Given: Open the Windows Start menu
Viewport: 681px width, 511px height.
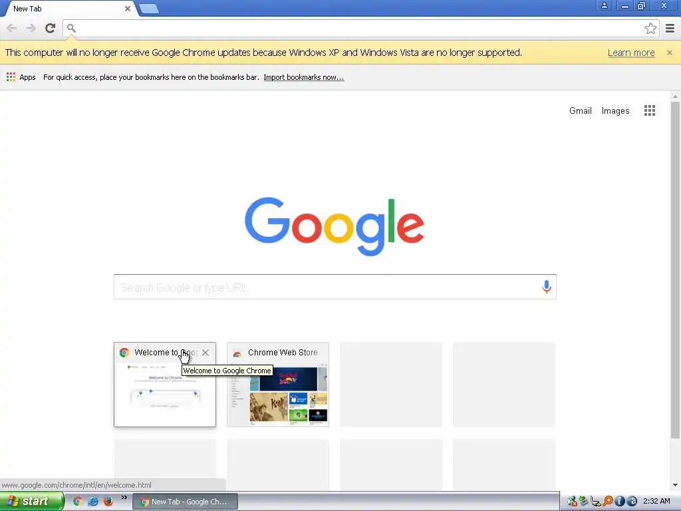Looking at the screenshot, I should [32, 501].
